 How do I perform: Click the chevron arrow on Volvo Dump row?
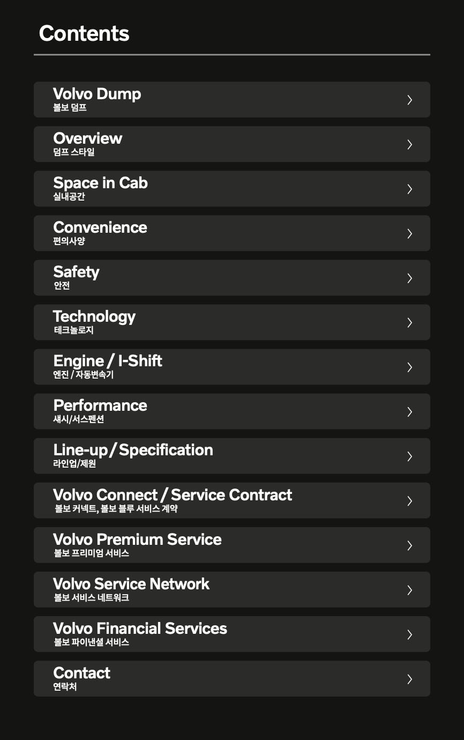[409, 100]
